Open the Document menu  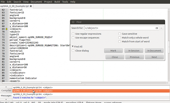point(36,2)
